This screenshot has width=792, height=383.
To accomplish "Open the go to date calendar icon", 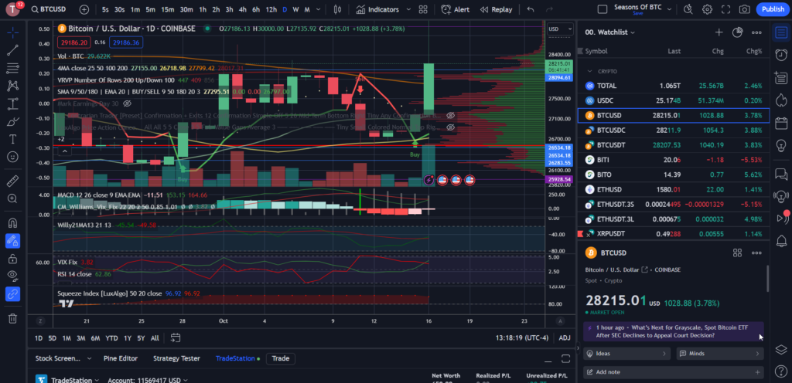I will [x=176, y=338].
